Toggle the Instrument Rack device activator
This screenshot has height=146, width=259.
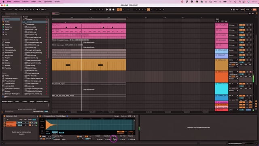click(4, 116)
